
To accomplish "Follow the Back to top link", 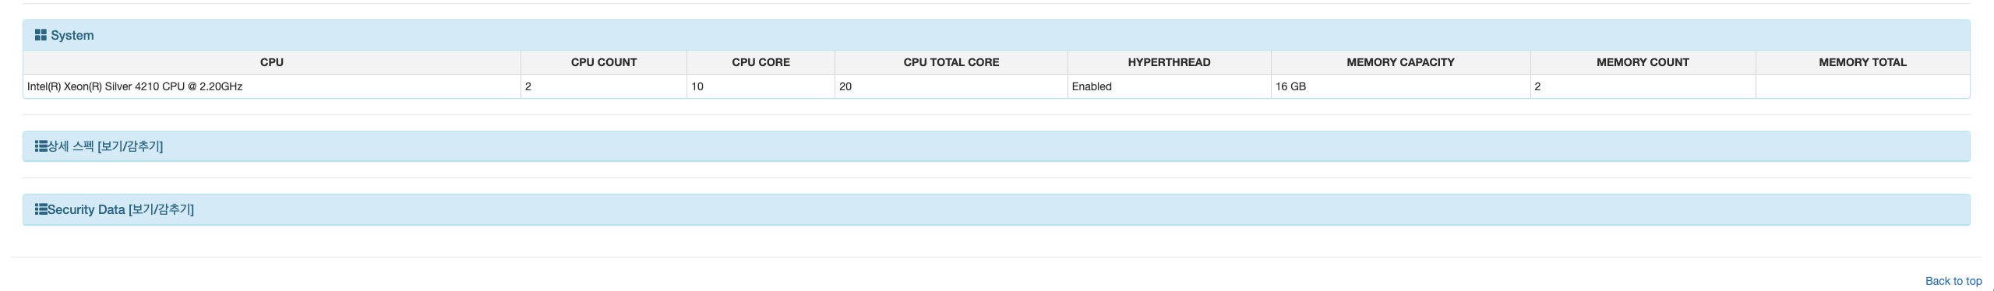I will (1953, 281).
